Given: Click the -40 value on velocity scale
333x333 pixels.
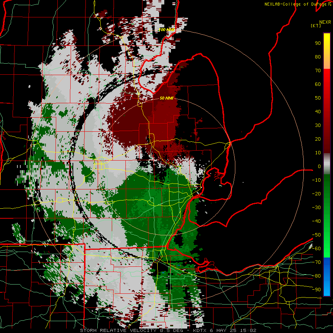Looking at the screenshot, I should pyautogui.click(x=316, y=221).
